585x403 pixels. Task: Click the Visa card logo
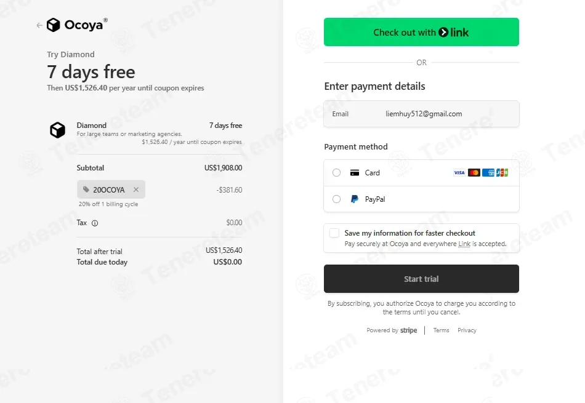point(459,173)
